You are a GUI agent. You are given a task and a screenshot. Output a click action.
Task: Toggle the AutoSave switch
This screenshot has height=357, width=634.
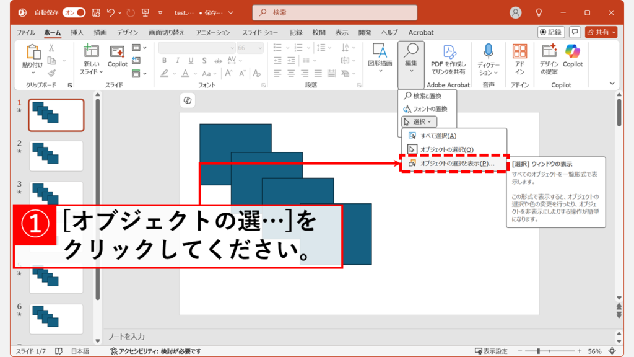click(74, 12)
